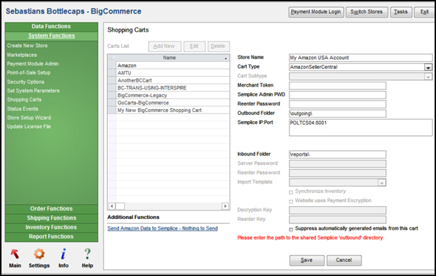Expand Report Functions section

51,237
